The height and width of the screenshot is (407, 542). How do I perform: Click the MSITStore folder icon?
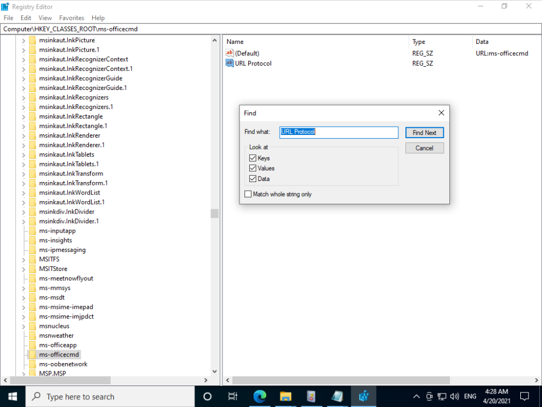pyautogui.click(x=33, y=269)
